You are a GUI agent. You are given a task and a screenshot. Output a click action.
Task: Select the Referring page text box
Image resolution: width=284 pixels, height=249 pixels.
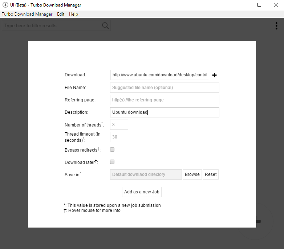tap(165, 100)
